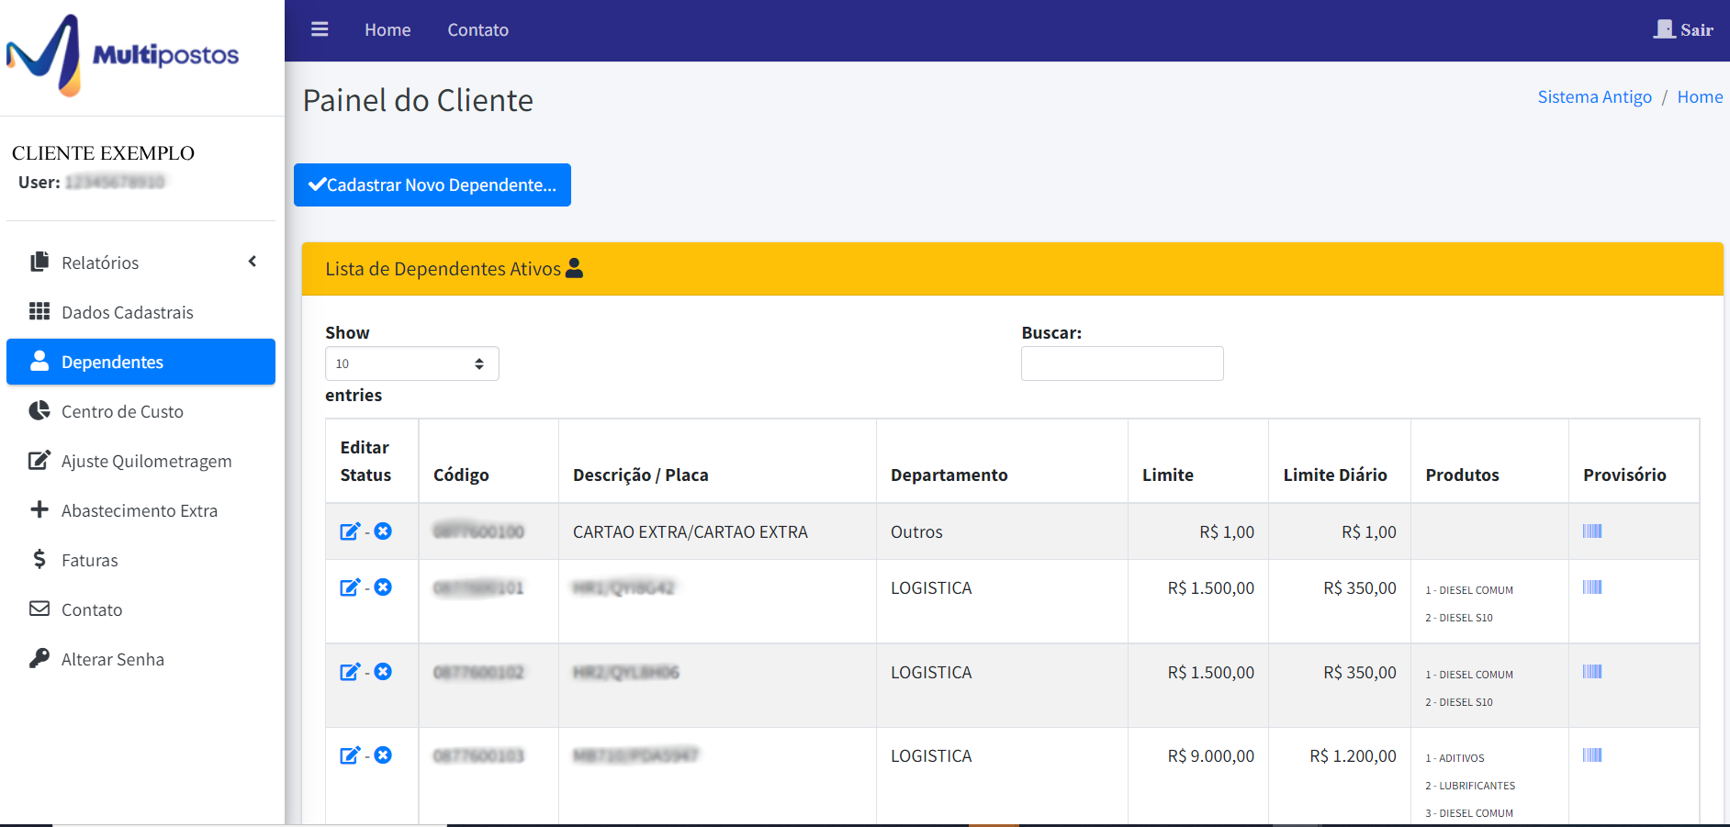This screenshot has width=1730, height=827.
Task: Focus the Buscar search field
Action: (x=1122, y=363)
